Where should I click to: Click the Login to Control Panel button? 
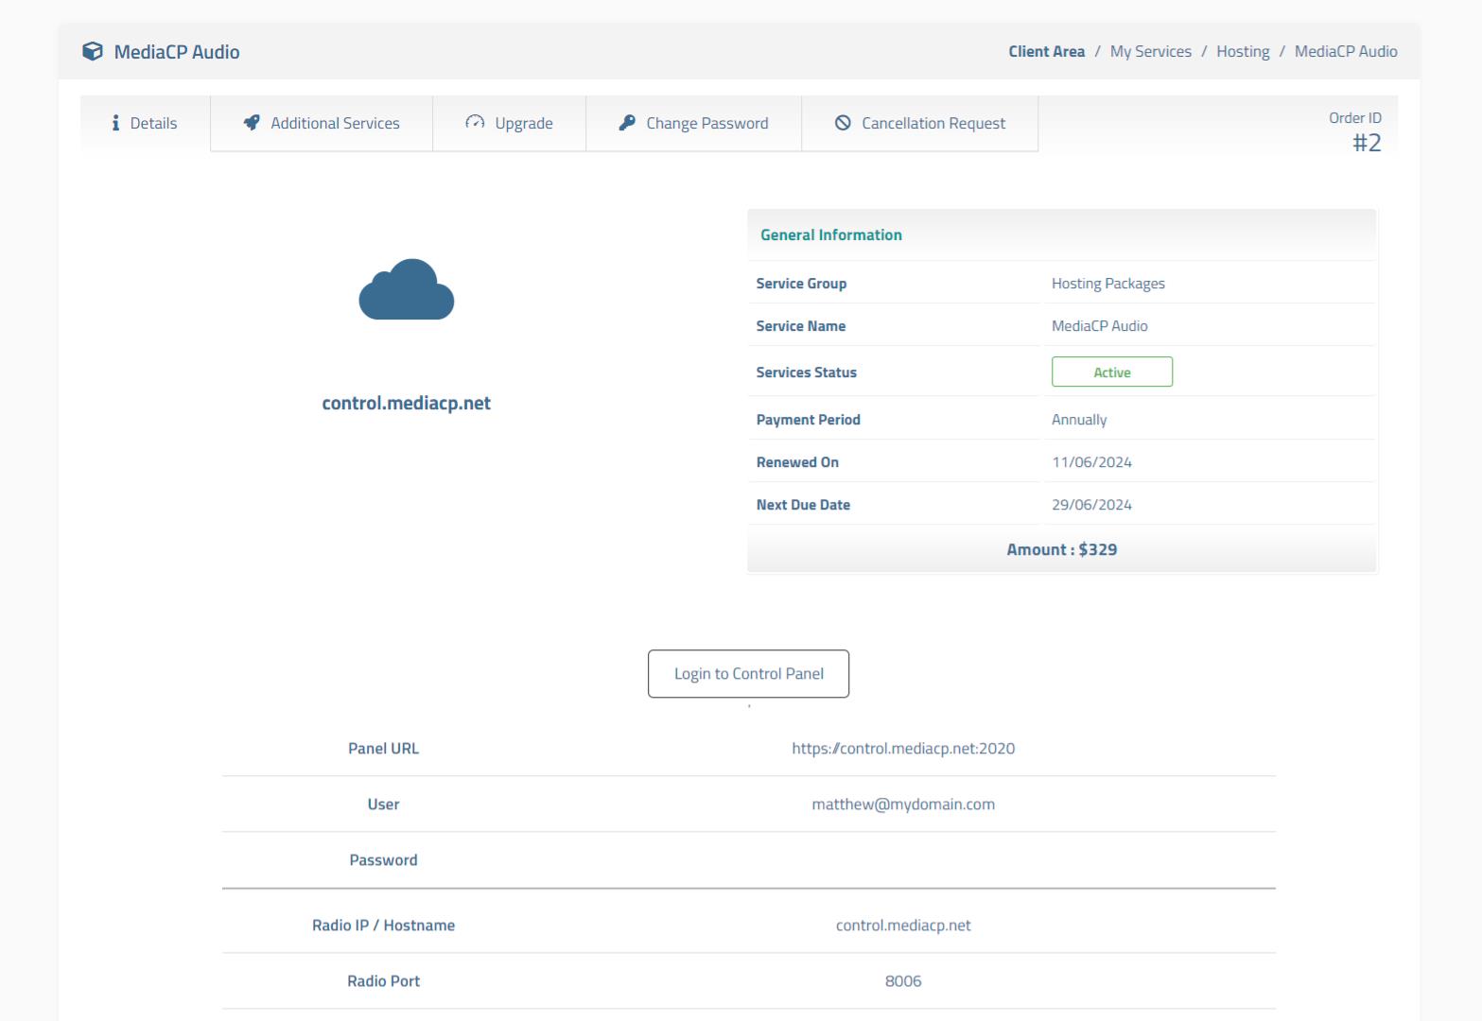(748, 673)
